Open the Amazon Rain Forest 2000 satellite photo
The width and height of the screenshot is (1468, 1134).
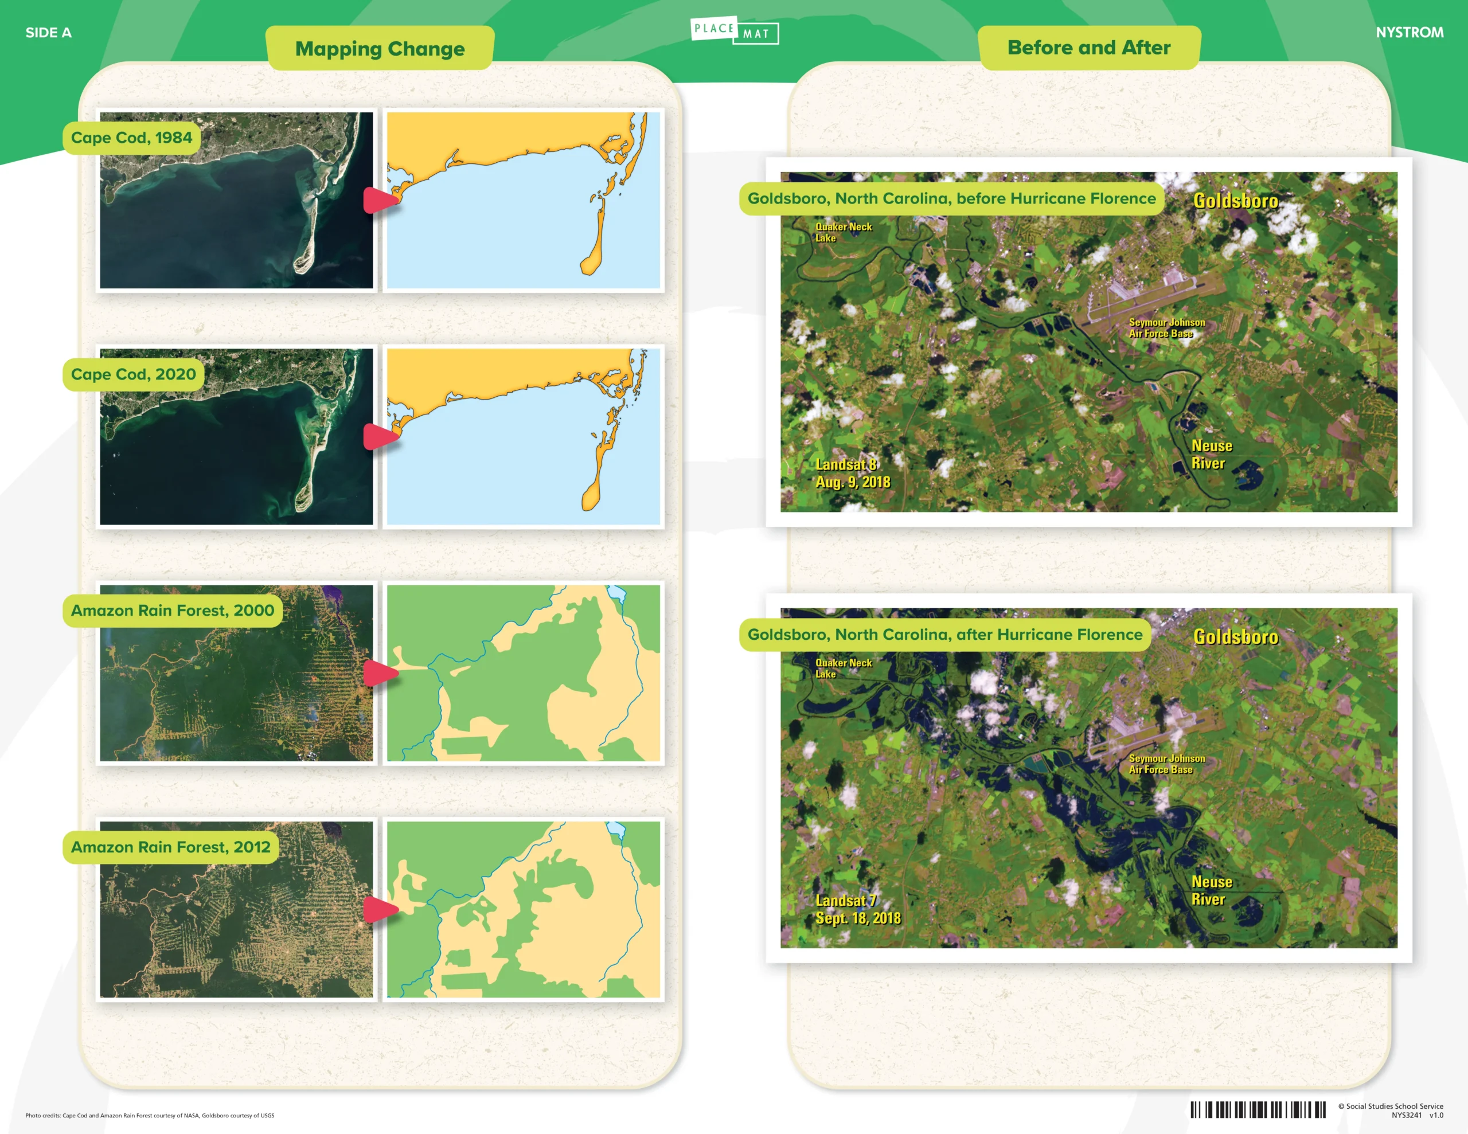(x=237, y=673)
